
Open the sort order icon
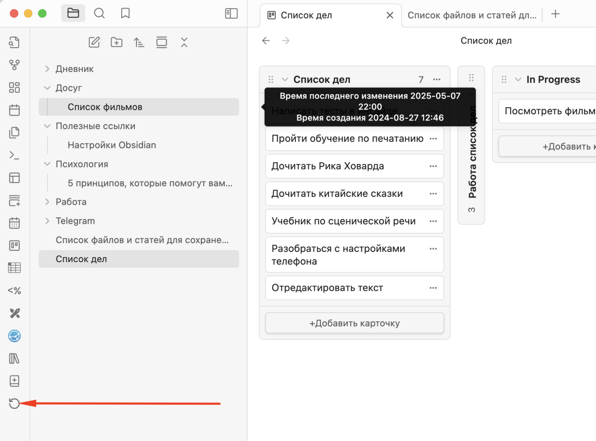click(139, 42)
